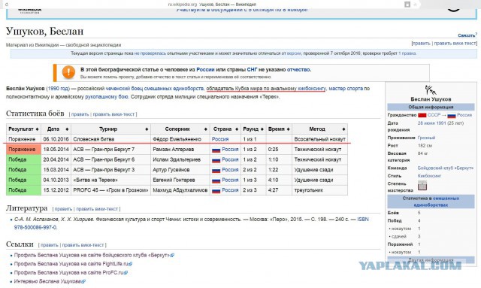Select the Победа cell dated 20.04.2014
The height and width of the screenshot is (288, 481).
coord(23,159)
